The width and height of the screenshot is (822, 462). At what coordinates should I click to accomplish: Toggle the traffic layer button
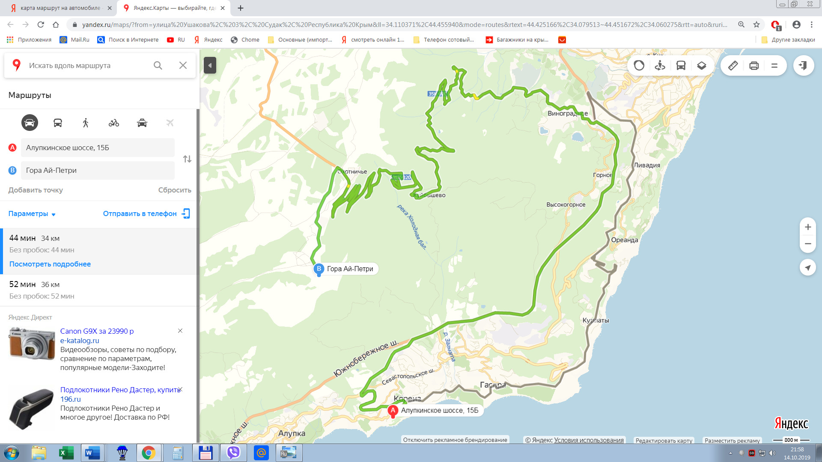[639, 65]
